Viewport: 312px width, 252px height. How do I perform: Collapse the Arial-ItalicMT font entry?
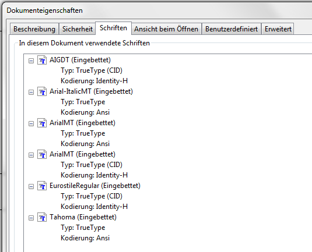(31, 92)
